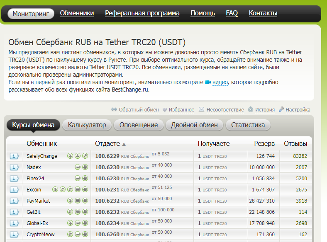The width and height of the screenshot is (327, 242).
Task: Click Nadex card badge icon
Action: pyautogui.click(x=78, y=167)
